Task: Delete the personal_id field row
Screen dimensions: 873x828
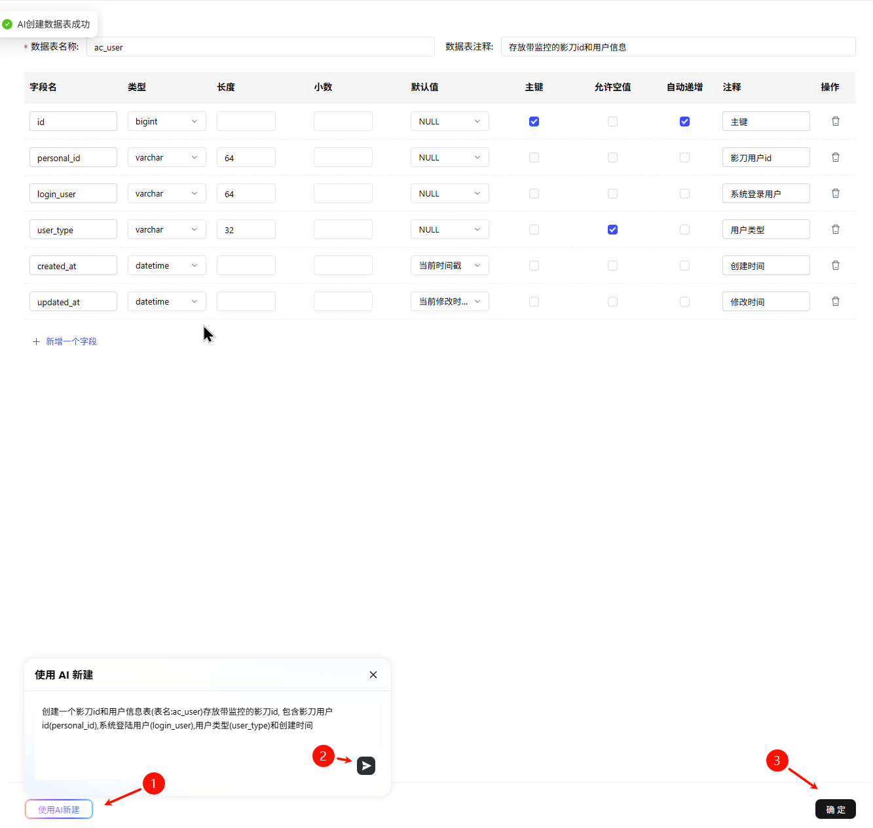Action: tap(836, 157)
